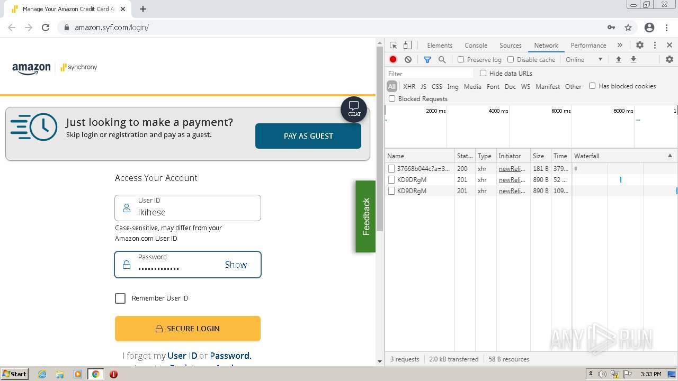Expand more DevTools tabs chevron

tap(620, 46)
